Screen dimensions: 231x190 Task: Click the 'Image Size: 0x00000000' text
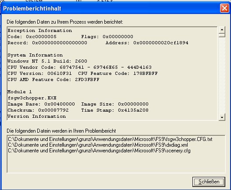click(x=115, y=104)
